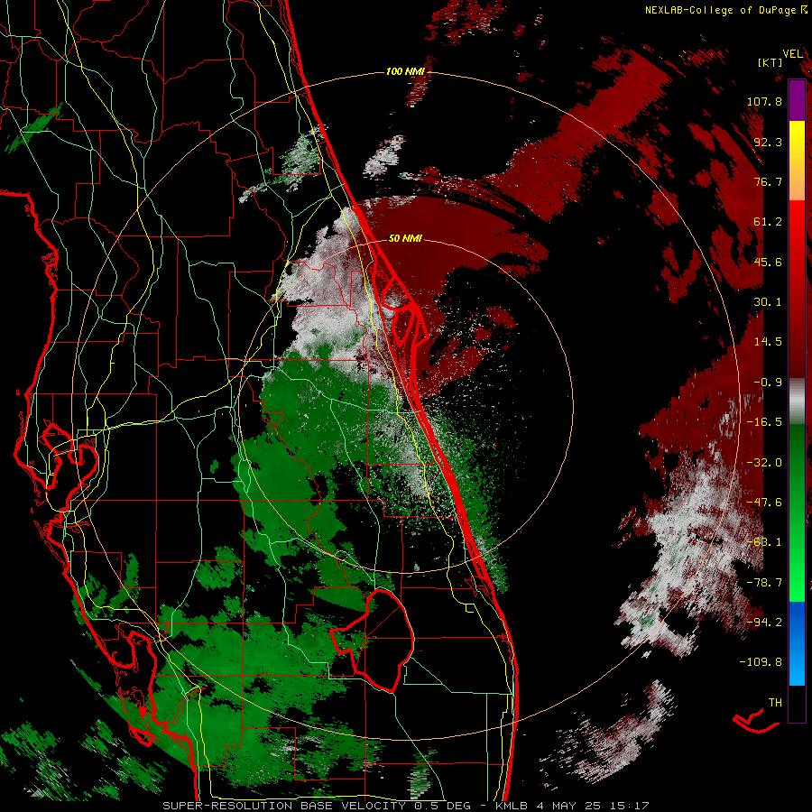This screenshot has height=812, width=812.
Task: Select the -16.5 scale value
Action: click(x=764, y=422)
